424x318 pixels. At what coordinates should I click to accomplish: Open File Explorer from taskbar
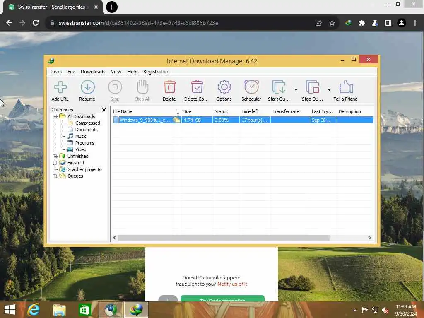click(59, 310)
